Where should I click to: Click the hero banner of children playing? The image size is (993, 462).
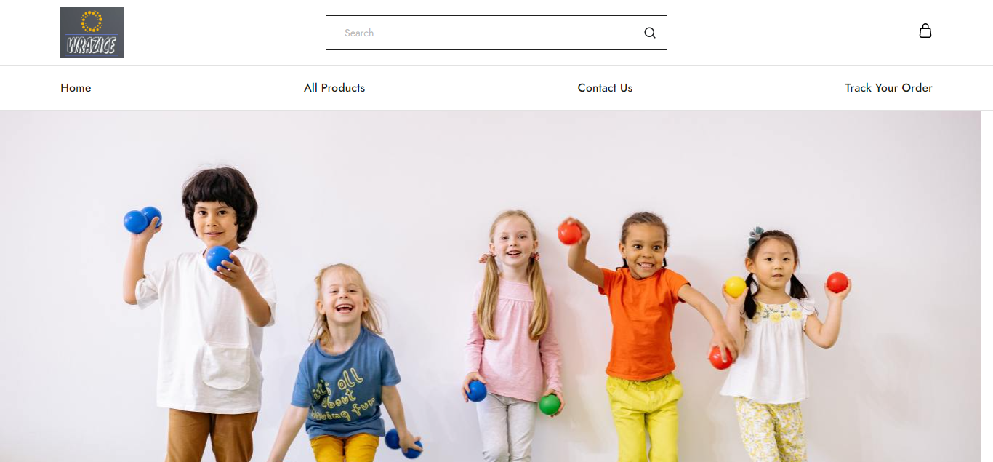(x=490, y=286)
